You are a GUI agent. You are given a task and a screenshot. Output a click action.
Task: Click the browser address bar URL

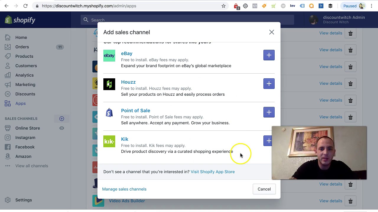click(x=89, y=6)
